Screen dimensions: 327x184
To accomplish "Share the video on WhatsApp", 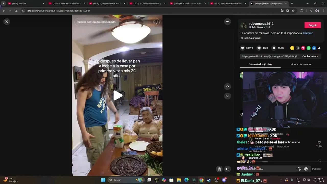I will pos(309,48).
